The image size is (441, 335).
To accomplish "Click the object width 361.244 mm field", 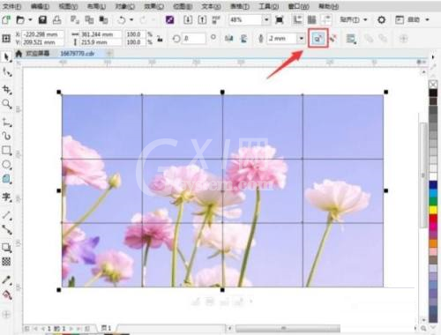I will pyautogui.click(x=101, y=34).
